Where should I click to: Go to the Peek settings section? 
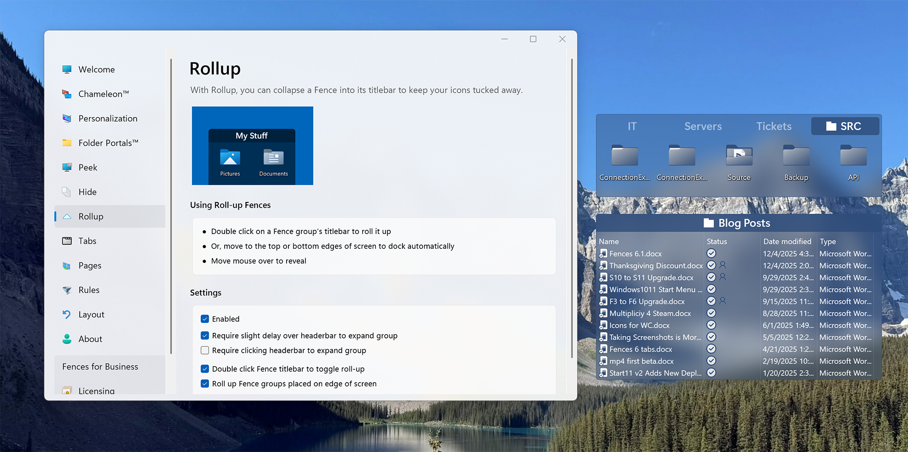click(x=88, y=167)
